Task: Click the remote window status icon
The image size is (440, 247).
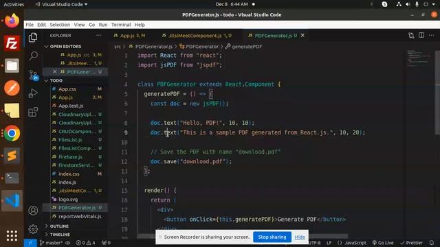Action: pos(30,243)
